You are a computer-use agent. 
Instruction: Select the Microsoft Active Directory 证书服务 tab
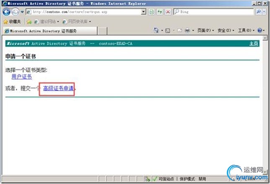point(50,31)
